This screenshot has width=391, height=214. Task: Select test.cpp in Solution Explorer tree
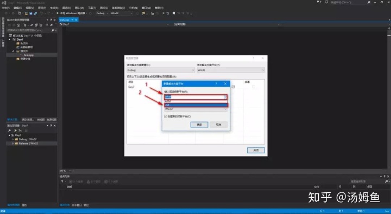coord(29,55)
